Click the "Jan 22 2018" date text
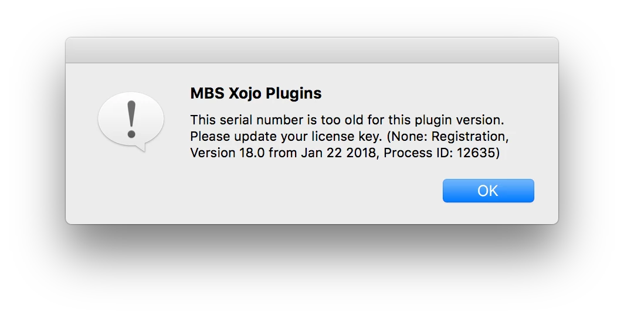The image size is (624, 318). point(338,153)
